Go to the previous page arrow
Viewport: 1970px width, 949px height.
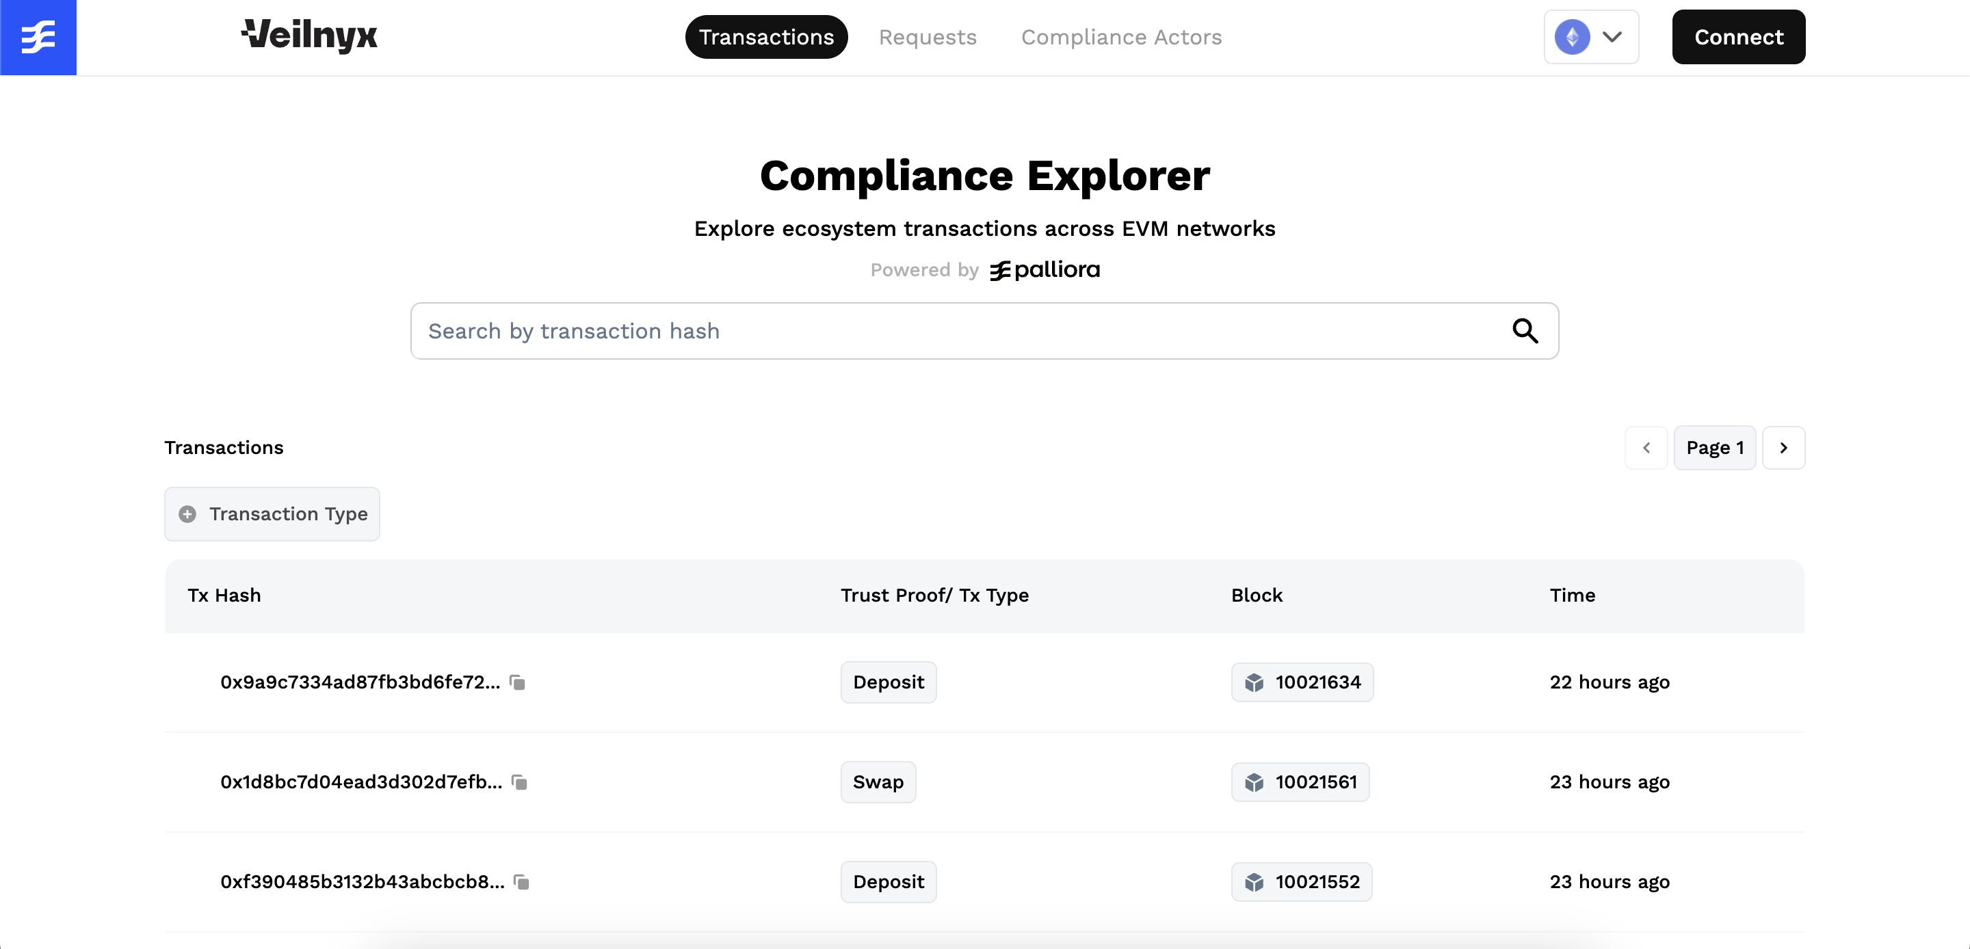(x=1646, y=448)
